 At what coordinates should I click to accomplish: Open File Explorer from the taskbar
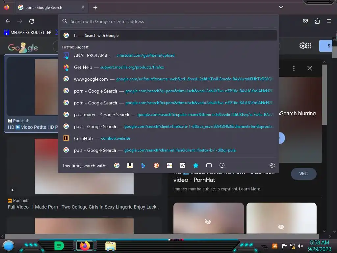point(111,246)
